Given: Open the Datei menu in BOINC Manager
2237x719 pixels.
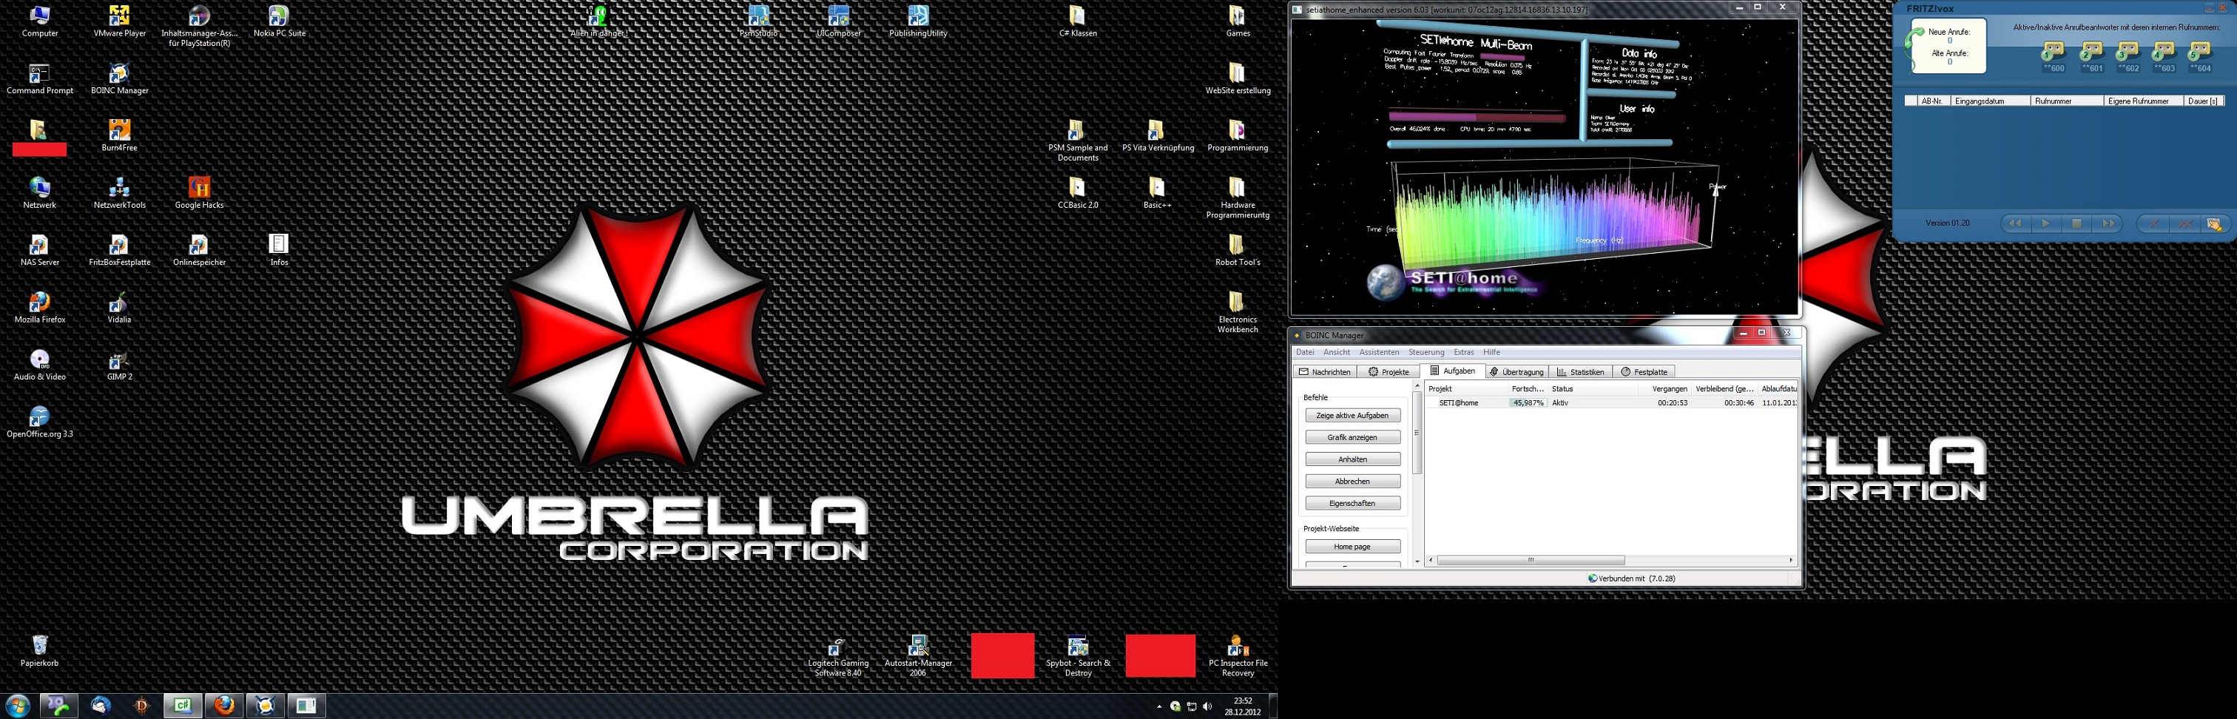Looking at the screenshot, I should coord(1305,353).
